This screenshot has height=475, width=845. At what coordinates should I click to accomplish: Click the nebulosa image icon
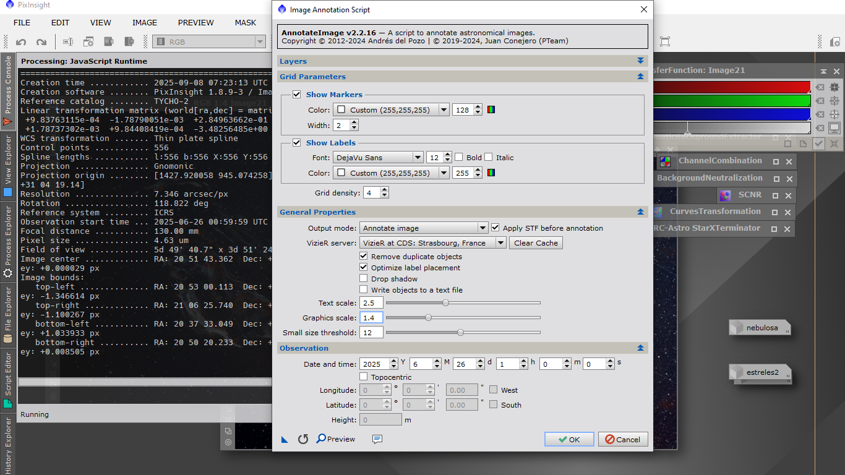pos(760,328)
